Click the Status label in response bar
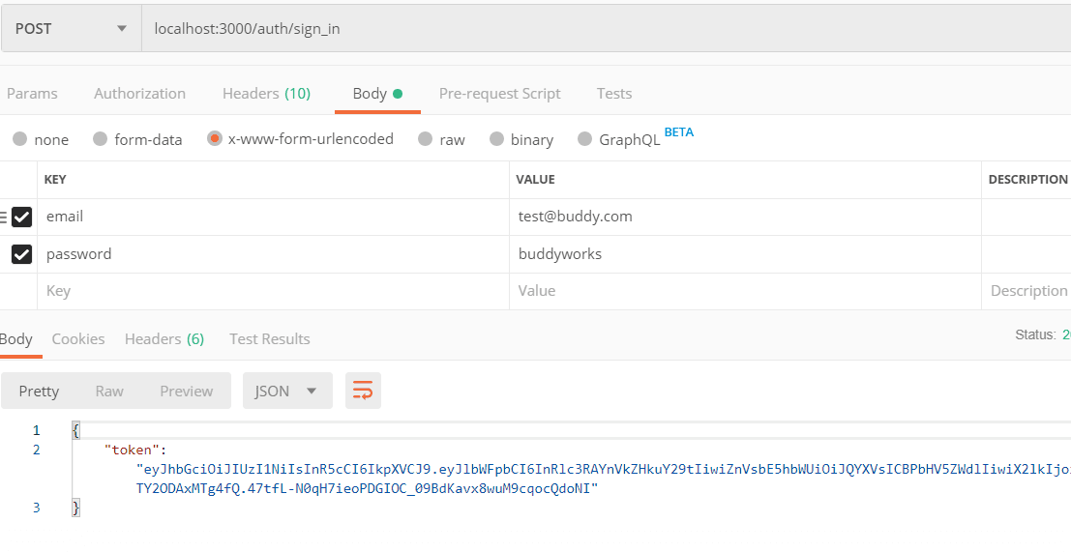 click(x=1035, y=335)
